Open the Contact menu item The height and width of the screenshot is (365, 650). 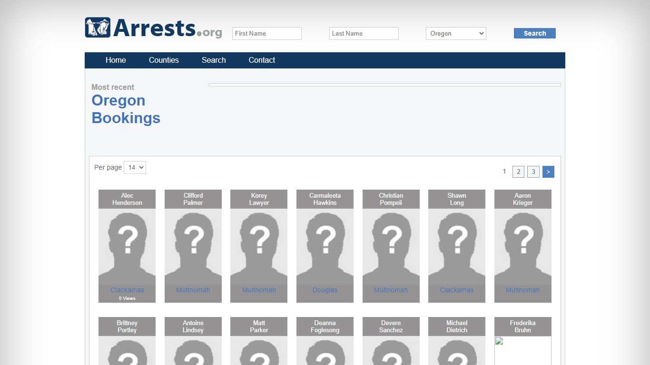click(262, 60)
